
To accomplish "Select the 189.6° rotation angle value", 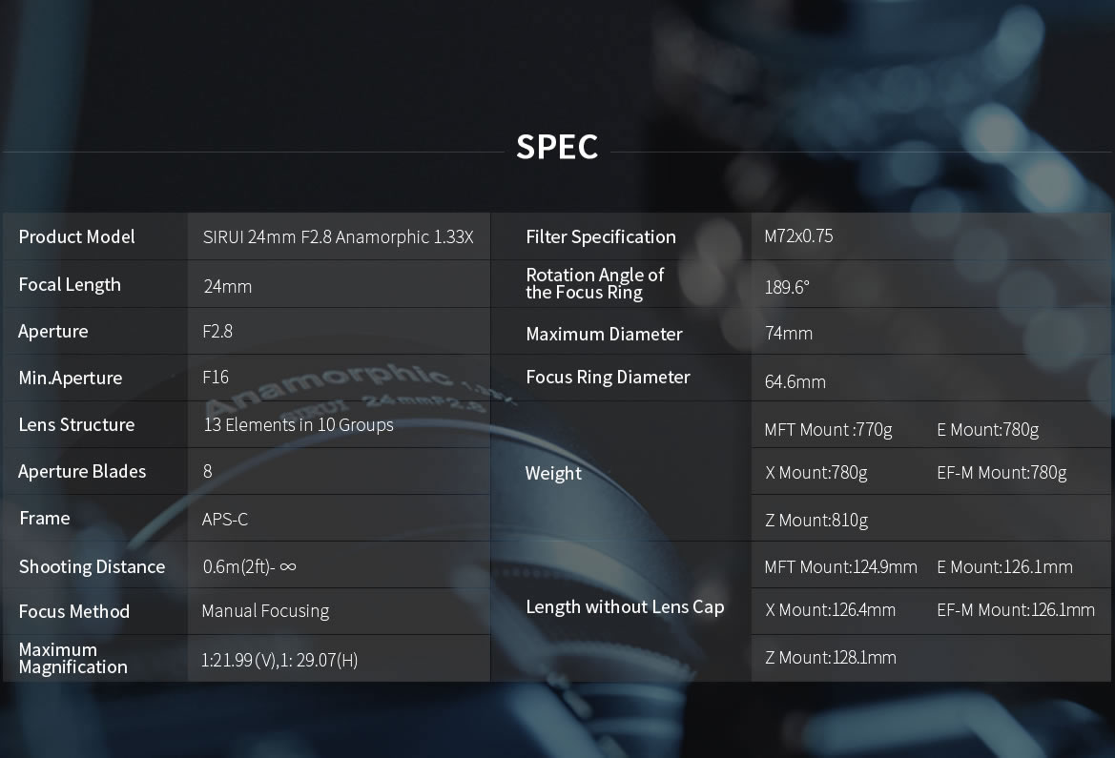I will point(787,287).
